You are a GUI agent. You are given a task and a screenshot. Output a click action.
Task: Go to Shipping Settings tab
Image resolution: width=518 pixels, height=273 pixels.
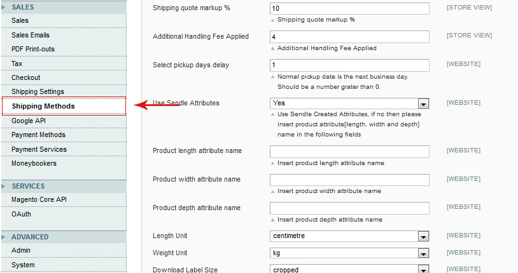(38, 92)
